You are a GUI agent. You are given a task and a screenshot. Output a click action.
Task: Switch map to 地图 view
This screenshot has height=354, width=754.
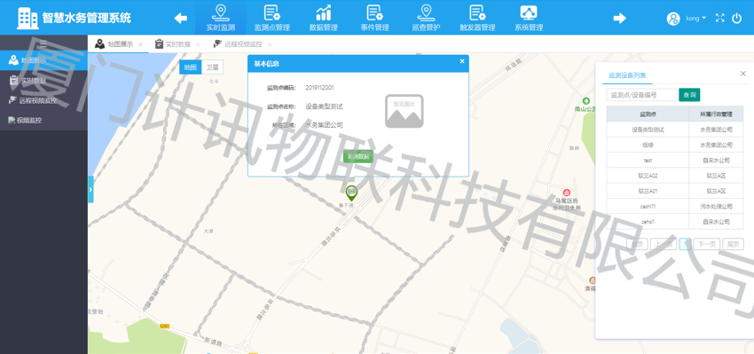[x=191, y=67]
